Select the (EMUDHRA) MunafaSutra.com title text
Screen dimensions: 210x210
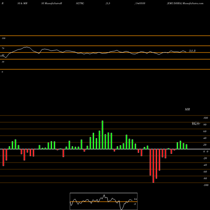(x=185, y=3)
